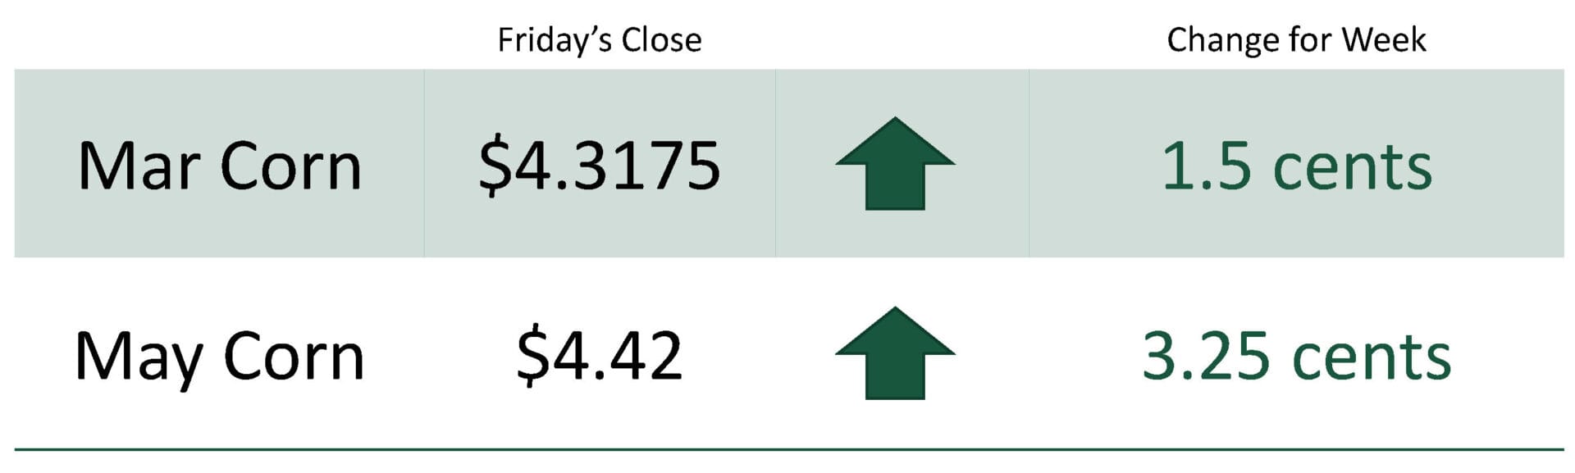This screenshot has height=473, width=1575.
Task: Select the number 3.25 in weekly change
Action: point(1206,357)
